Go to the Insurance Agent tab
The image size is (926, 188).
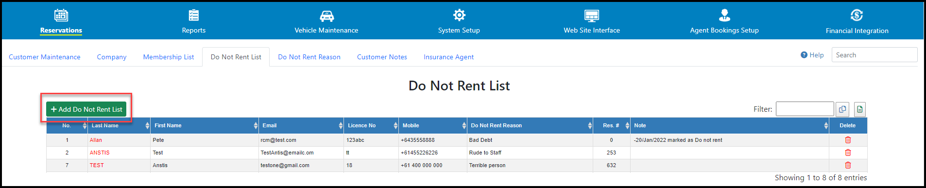coord(448,57)
